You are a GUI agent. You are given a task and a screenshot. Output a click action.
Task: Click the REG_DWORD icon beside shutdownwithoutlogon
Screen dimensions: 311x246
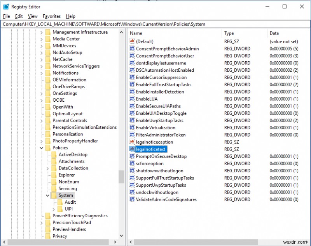(132, 171)
